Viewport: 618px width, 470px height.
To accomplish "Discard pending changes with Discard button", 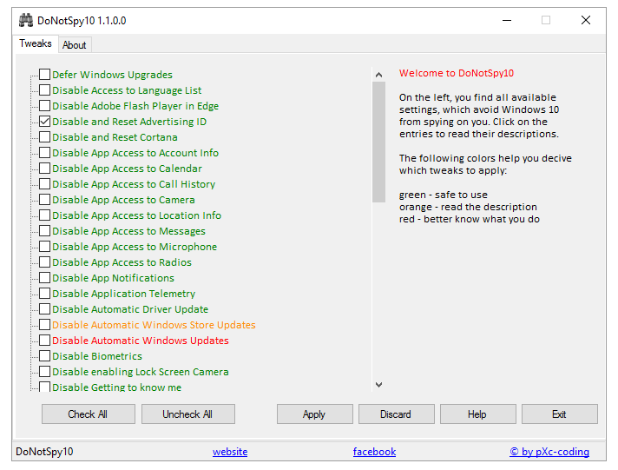I will [x=396, y=414].
